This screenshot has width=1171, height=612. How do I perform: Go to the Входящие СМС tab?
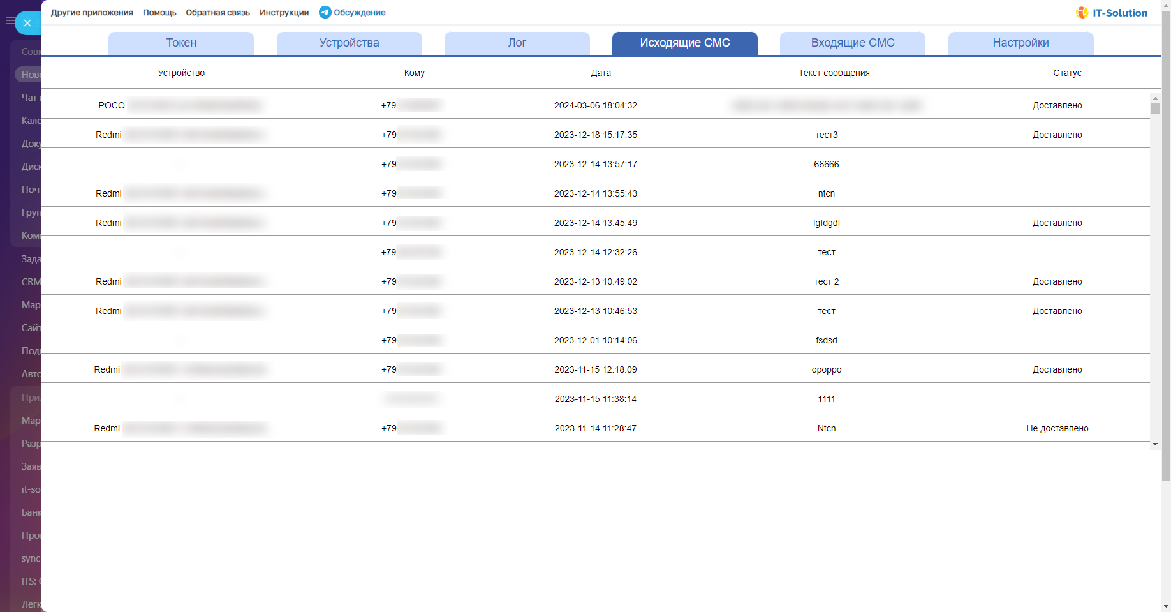[x=852, y=43]
